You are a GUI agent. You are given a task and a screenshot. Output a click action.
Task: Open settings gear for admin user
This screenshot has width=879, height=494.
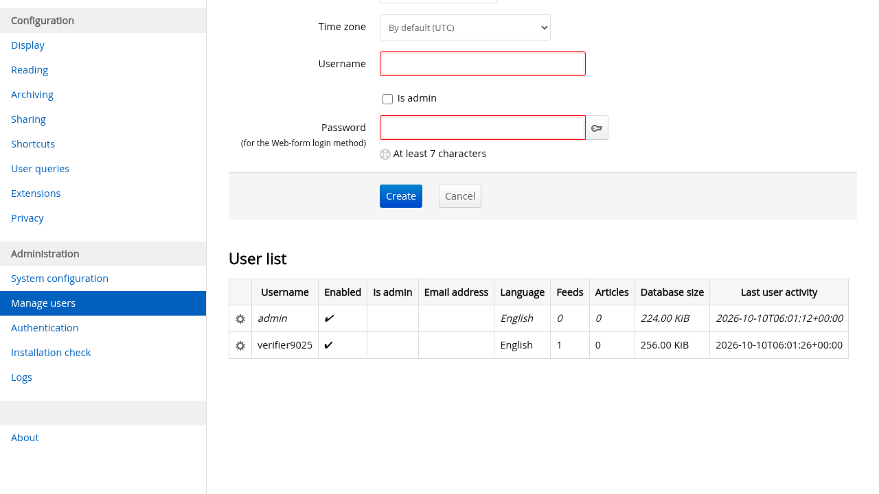click(240, 319)
